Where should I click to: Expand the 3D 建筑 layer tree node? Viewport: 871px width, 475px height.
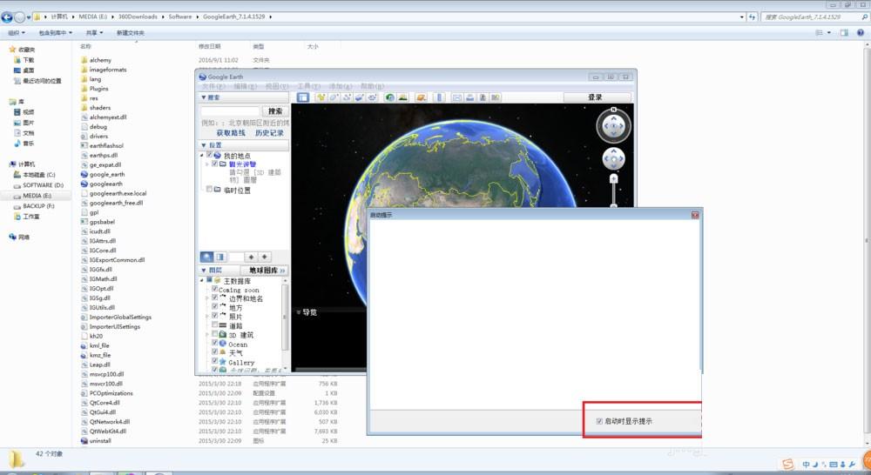[x=207, y=335]
